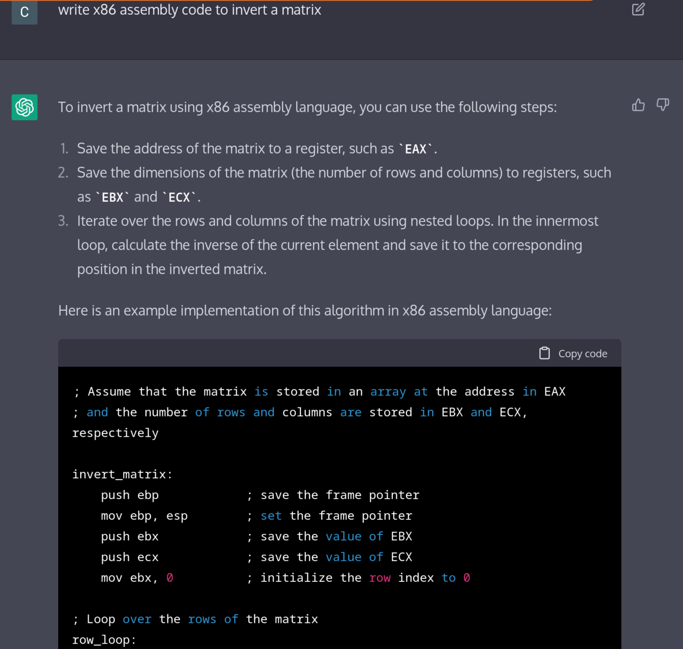Screen dimensions: 683x649
Task: Click step 1 about saving the matrix address
Action: pos(257,148)
